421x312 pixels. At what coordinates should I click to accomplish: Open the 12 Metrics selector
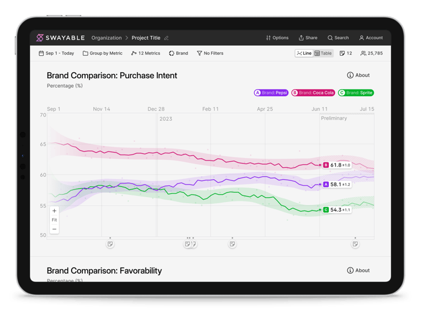(146, 53)
